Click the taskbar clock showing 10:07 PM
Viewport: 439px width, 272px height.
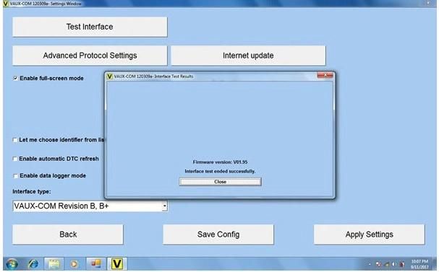[419, 264]
